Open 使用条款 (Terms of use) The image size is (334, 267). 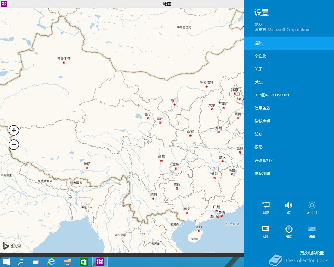tap(289, 108)
